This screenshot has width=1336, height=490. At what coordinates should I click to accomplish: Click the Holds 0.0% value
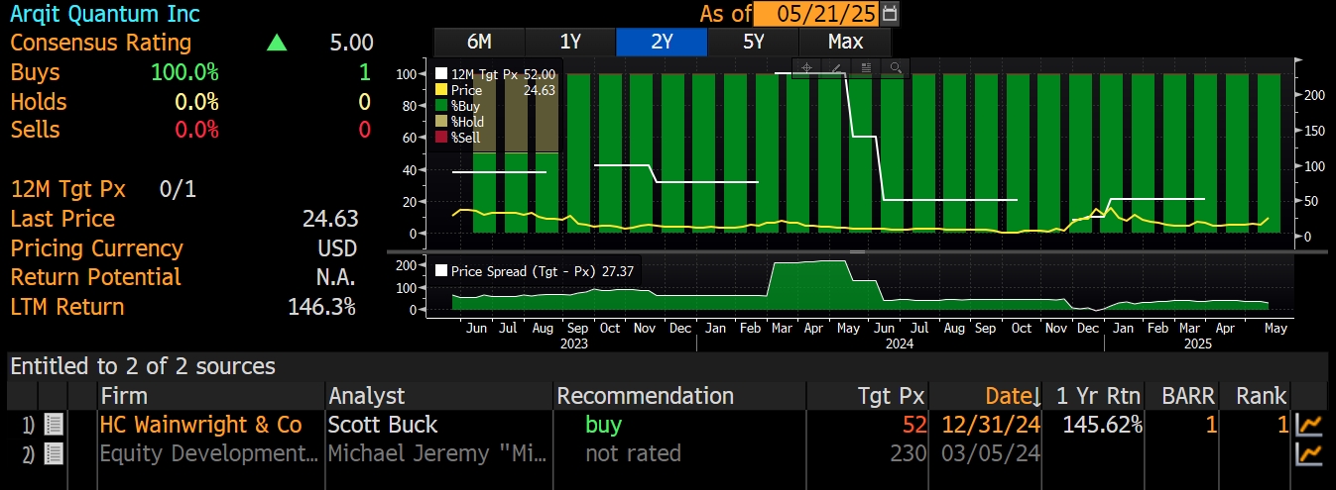(196, 102)
